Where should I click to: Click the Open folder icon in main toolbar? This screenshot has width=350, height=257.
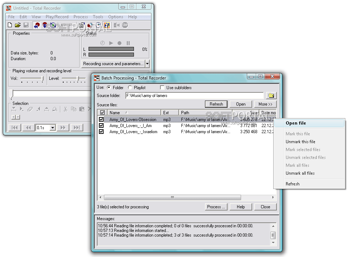[18, 25]
